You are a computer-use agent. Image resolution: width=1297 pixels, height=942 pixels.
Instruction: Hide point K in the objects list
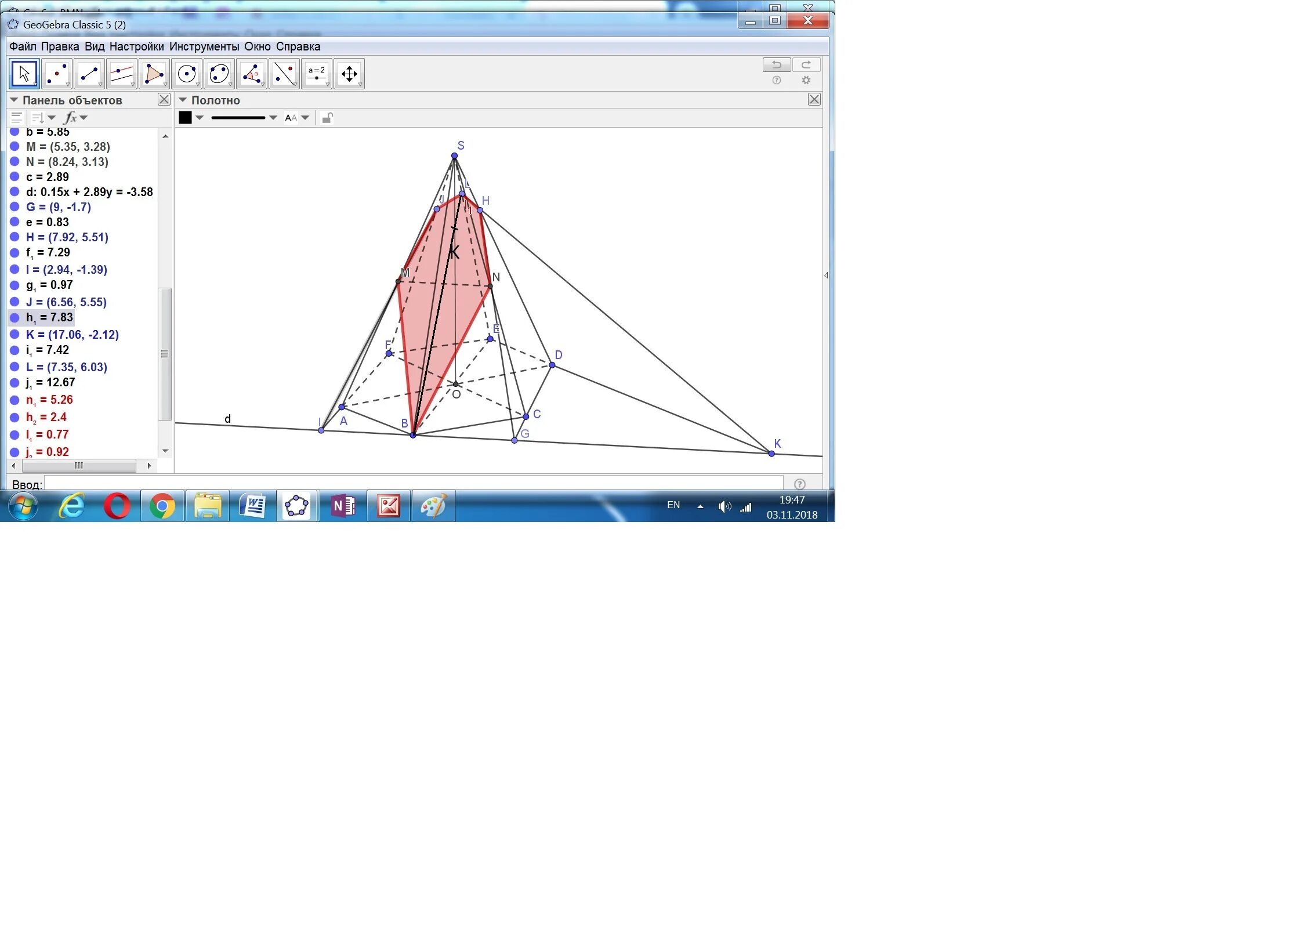(x=15, y=335)
